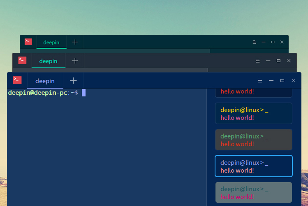Minimize the front terminal window
This screenshot has width=308, height=206.
click(271, 80)
